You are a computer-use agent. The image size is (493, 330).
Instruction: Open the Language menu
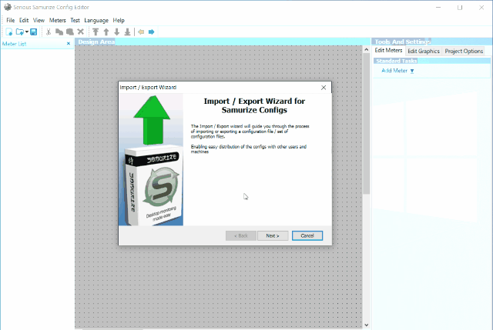tap(96, 20)
